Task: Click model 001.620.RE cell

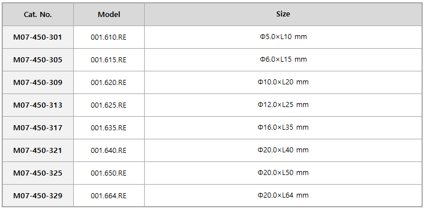Action: (x=109, y=83)
